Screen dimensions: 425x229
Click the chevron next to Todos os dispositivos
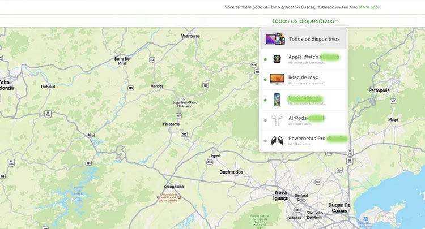point(337,21)
